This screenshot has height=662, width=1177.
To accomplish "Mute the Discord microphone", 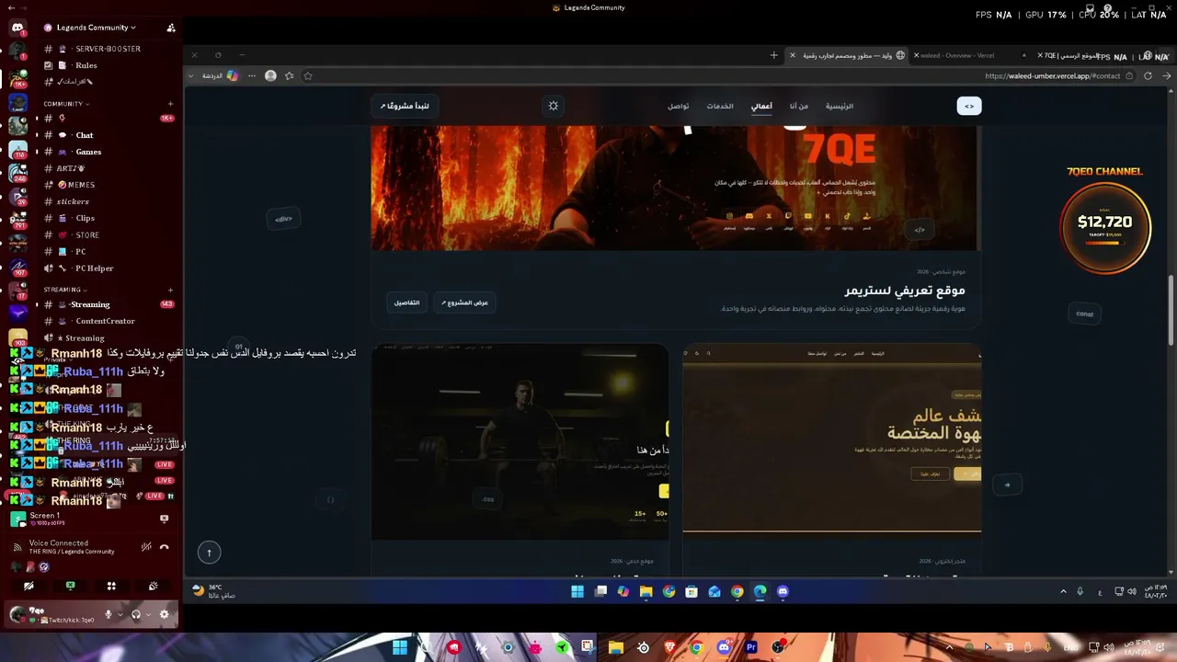I will click(x=109, y=614).
